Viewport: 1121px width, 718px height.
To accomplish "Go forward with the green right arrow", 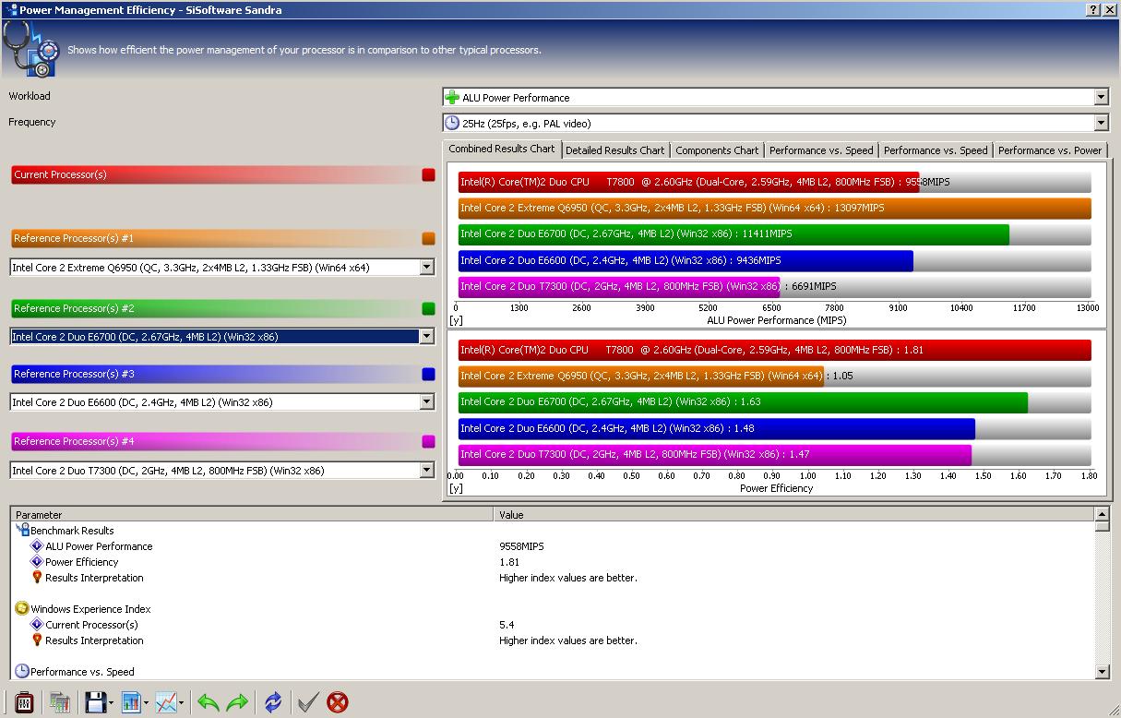I will [237, 703].
